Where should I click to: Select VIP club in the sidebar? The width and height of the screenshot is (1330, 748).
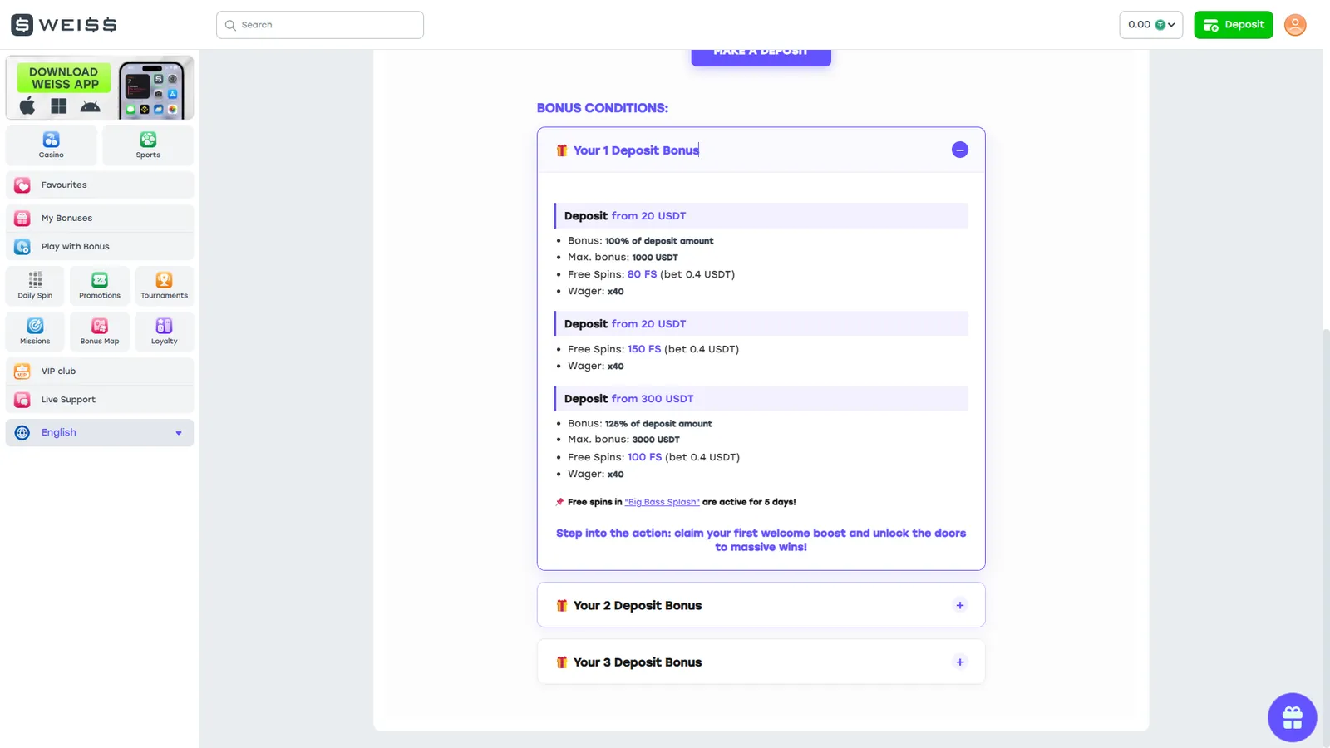coord(100,371)
